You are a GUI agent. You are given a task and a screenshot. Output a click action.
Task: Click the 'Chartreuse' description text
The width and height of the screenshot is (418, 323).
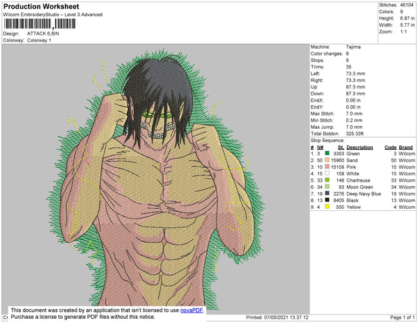[358, 180]
